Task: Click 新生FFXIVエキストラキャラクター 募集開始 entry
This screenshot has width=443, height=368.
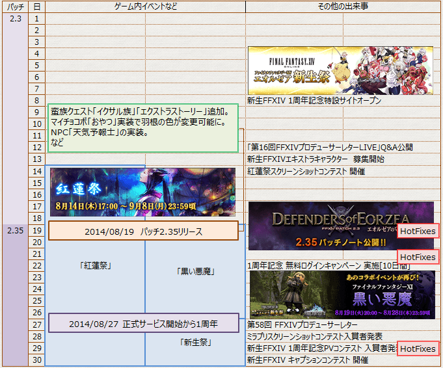Action: pyautogui.click(x=315, y=159)
